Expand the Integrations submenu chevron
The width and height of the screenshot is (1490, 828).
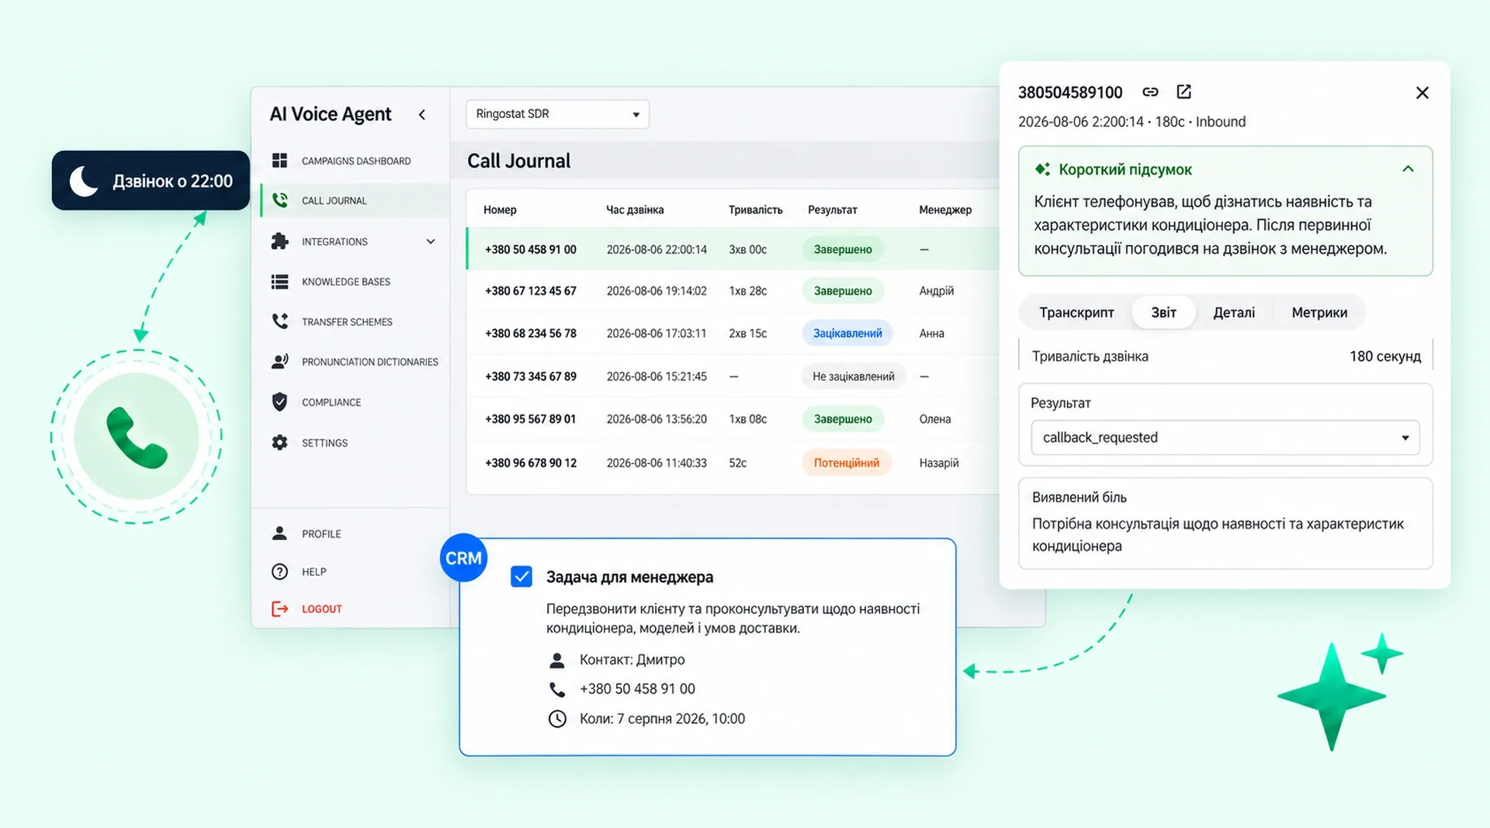click(x=431, y=241)
